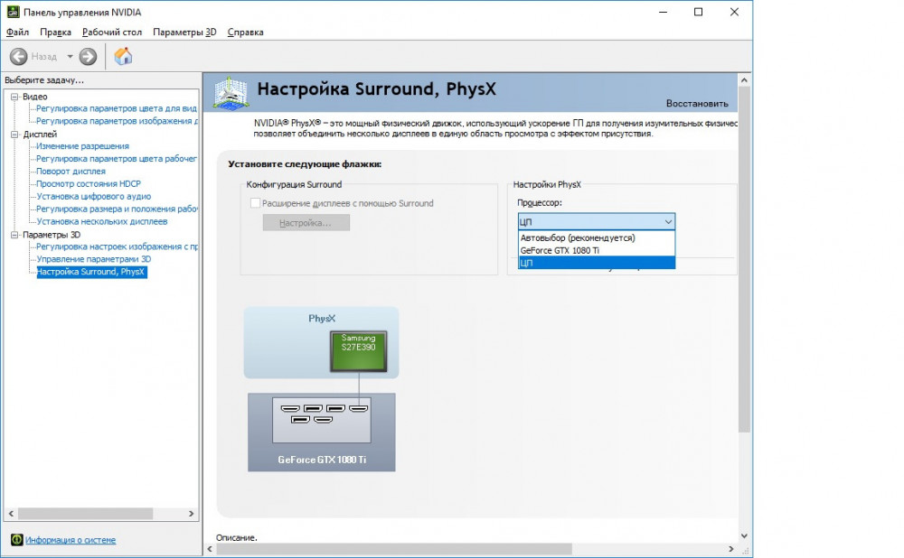
Task: Open the 'Параметры 3D' menu
Action: [184, 32]
